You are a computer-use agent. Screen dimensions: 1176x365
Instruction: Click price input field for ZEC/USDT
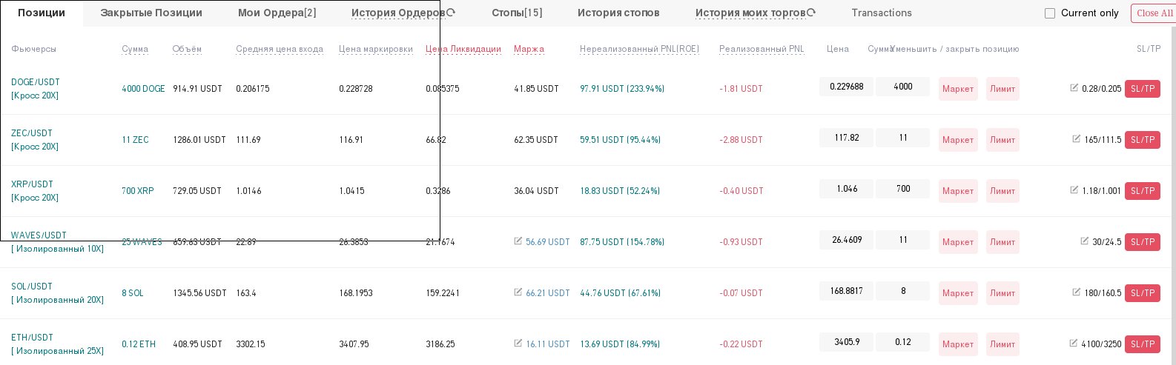point(846,138)
